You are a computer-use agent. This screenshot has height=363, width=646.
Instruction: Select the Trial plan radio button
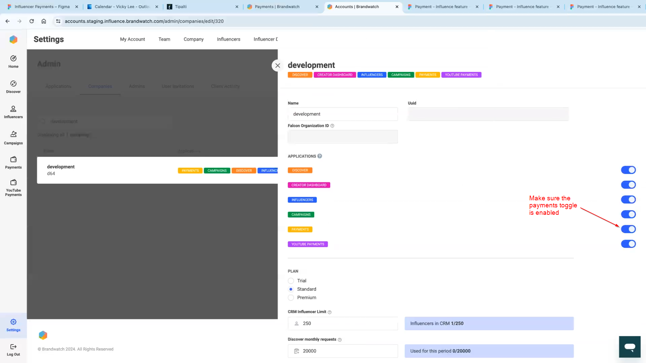tap(291, 281)
